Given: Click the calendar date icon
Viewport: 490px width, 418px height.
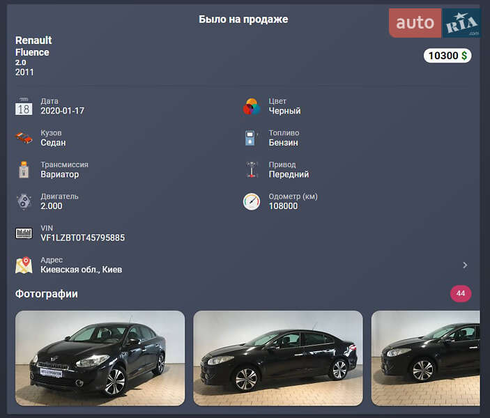Looking at the screenshot, I should coord(24,106).
